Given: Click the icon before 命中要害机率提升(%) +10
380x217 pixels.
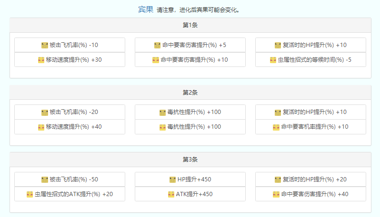Looking at the screenshot, I should coord(276,127).
